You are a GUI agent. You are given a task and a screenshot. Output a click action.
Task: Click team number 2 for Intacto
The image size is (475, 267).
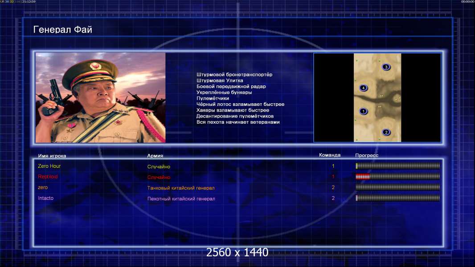(x=333, y=198)
